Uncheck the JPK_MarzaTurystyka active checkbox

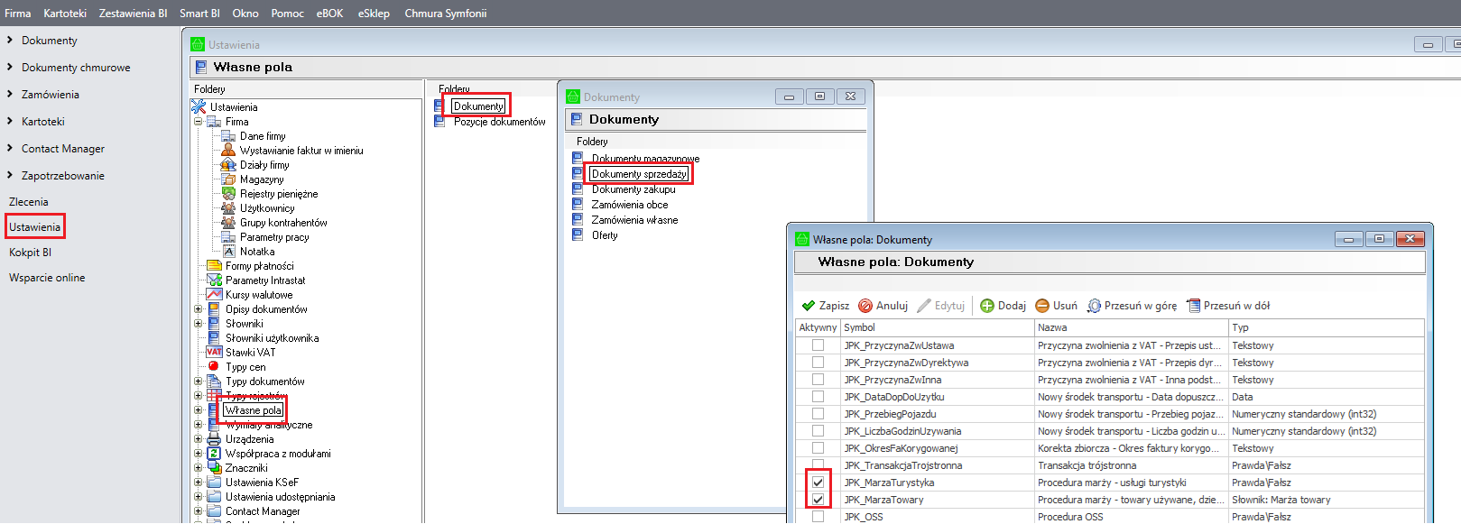point(818,483)
